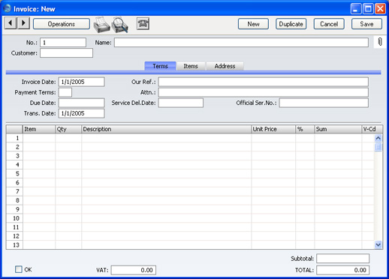Viewport: 389px width, 279px height.
Task: Open print preview magnifier icon
Action: (120, 25)
